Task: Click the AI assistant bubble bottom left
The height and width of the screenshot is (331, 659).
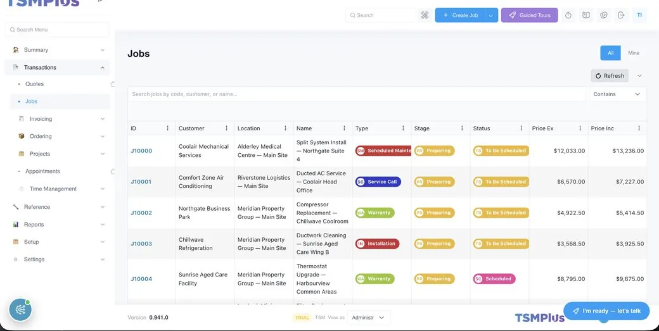Action: tap(20, 310)
